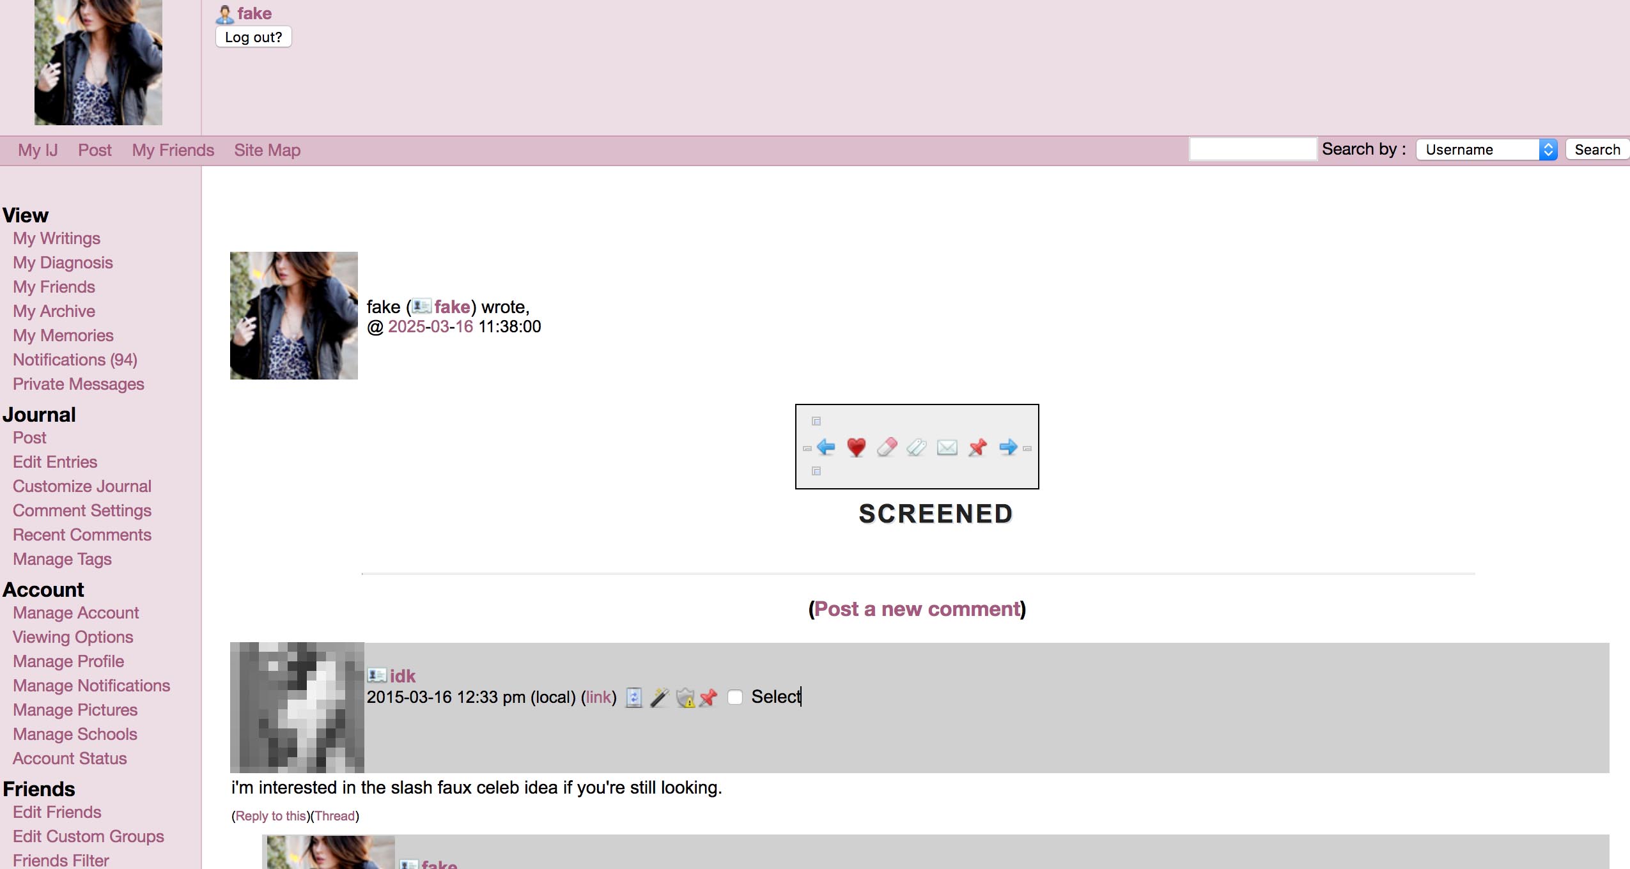The image size is (1630, 869).
Task: Click the magic wand icon on idk's comment
Action: (658, 697)
